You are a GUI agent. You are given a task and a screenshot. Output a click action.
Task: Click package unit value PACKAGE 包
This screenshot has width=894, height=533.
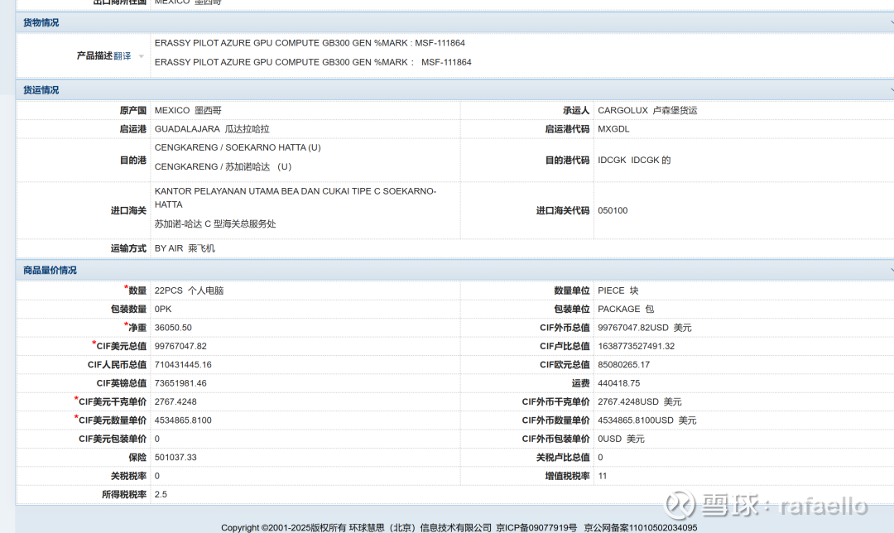pyautogui.click(x=626, y=309)
